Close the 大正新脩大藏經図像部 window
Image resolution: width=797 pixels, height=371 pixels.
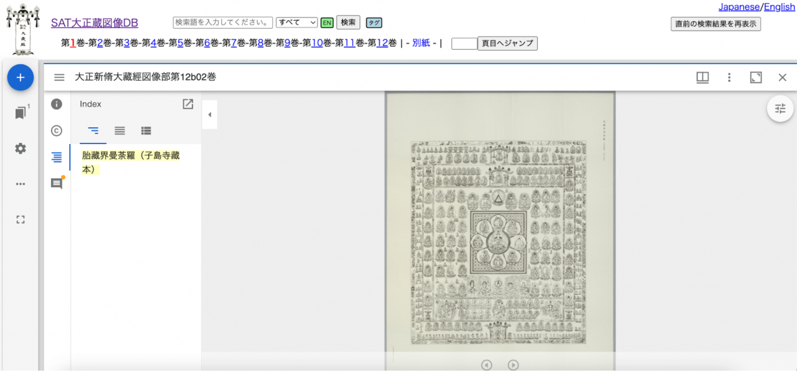pos(783,77)
